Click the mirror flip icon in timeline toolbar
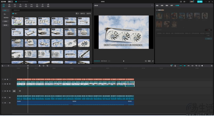Screen dimensions: 214x116 pos(40,66)
